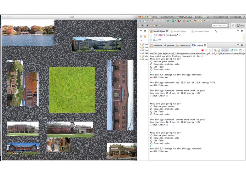Click the New wizard toolbar icon
Image resolution: width=246 pixels, height=175 pixels.
[x=145, y=21]
